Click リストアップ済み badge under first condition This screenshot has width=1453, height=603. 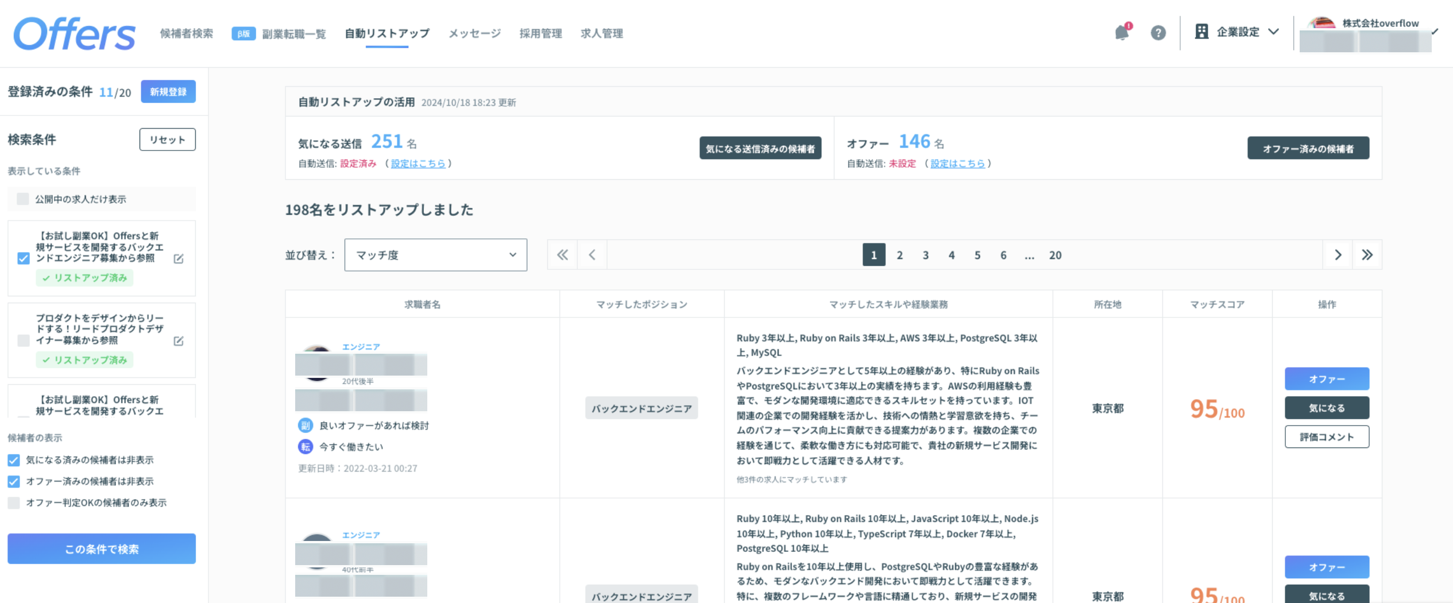tap(85, 278)
